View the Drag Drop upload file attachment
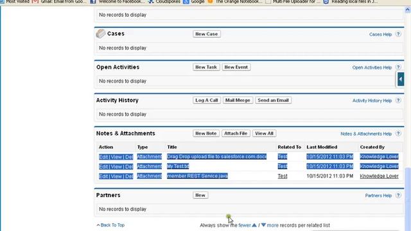411x231 pixels. pyautogui.click(x=116, y=157)
